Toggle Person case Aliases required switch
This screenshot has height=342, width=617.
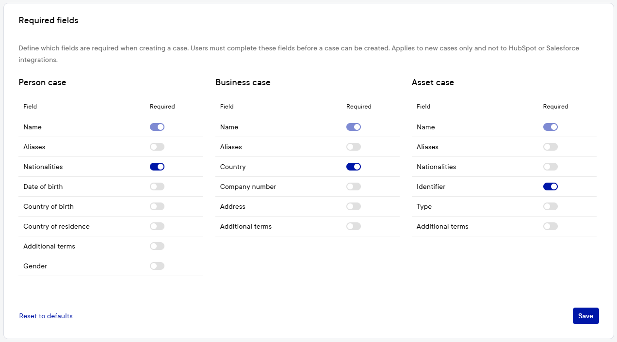click(x=157, y=147)
